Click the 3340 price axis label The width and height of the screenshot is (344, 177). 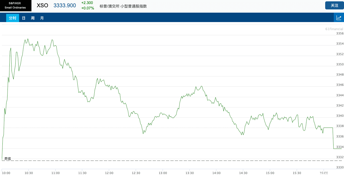340,116
